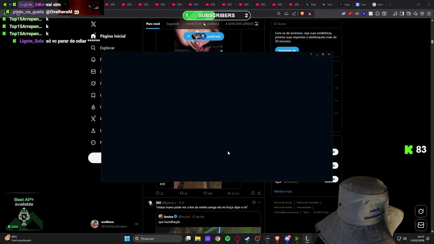The height and width of the screenshot is (244, 434).
Task: Click the volume icon in system tray
Action: point(405,239)
